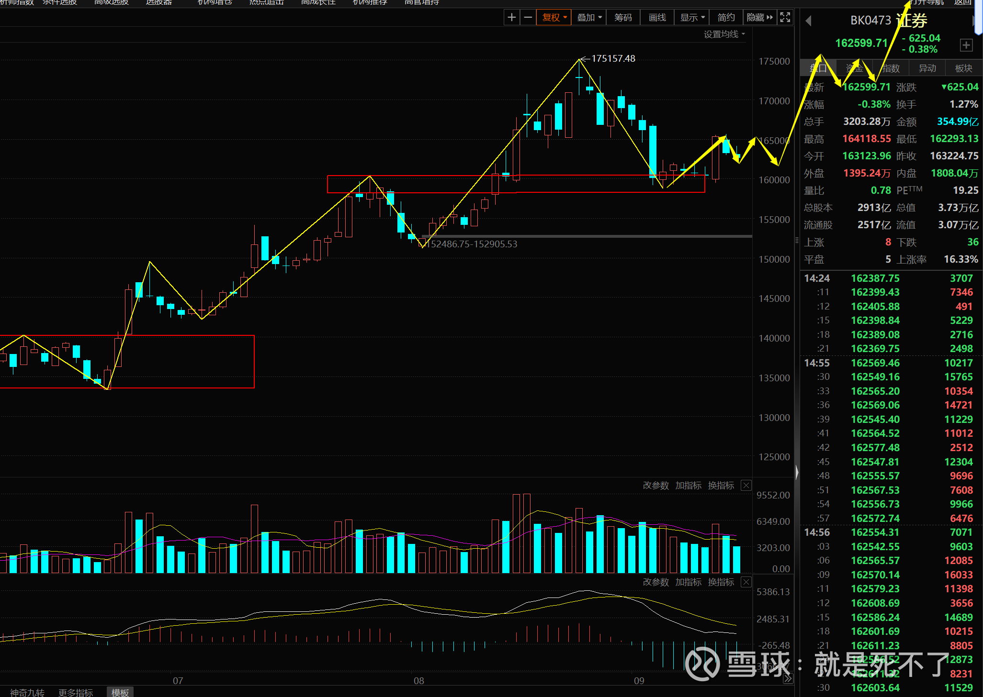Screen dimensions: 983x697
Task: Zoom out the chart with minus icon
Action: (528, 18)
